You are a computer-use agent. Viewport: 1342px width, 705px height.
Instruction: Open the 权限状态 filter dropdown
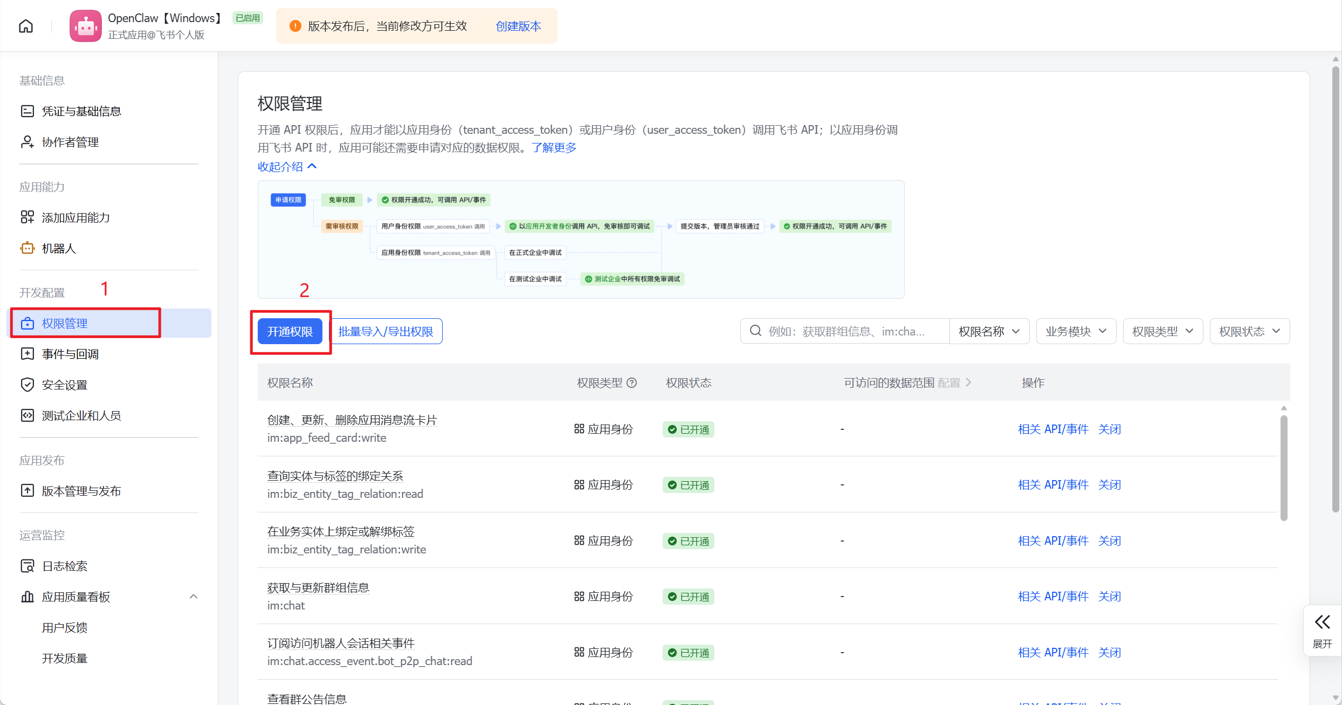click(1249, 331)
